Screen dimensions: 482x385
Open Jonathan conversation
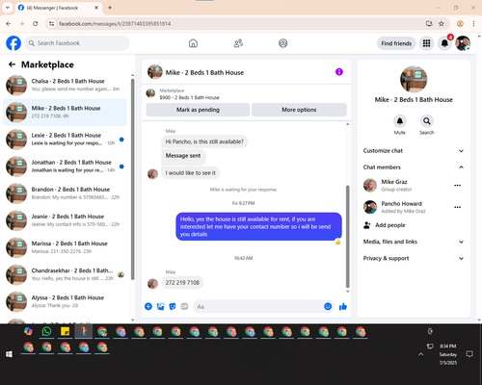pyautogui.click(x=65, y=167)
